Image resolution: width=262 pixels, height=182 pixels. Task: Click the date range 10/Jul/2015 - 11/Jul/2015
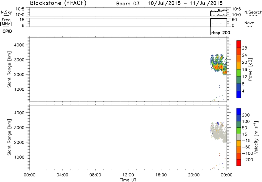185,3
